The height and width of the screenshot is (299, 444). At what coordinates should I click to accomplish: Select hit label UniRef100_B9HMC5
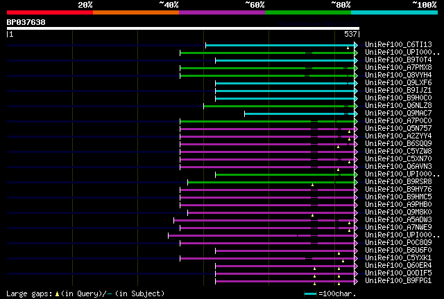[x=398, y=197]
